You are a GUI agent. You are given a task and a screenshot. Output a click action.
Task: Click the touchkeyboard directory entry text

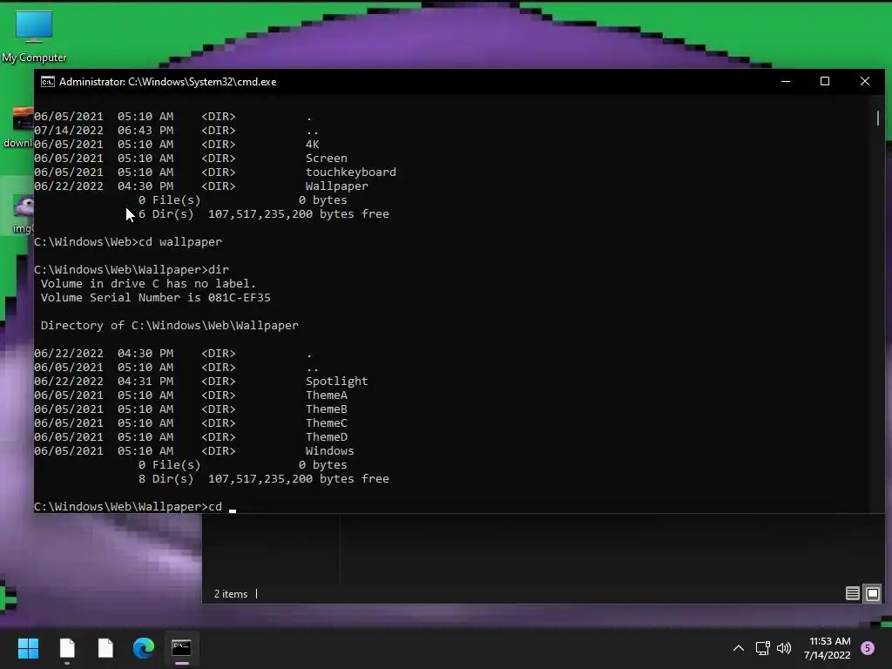tap(351, 172)
